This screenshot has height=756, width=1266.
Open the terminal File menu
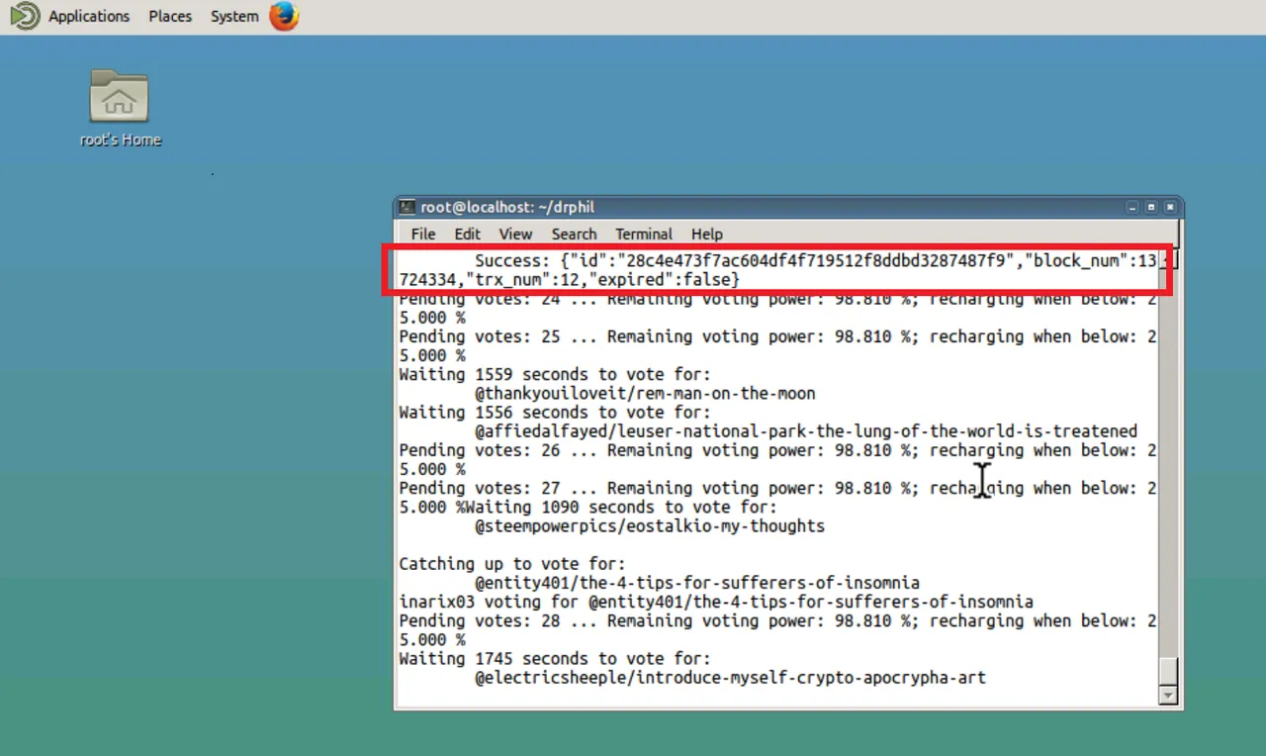tap(423, 235)
